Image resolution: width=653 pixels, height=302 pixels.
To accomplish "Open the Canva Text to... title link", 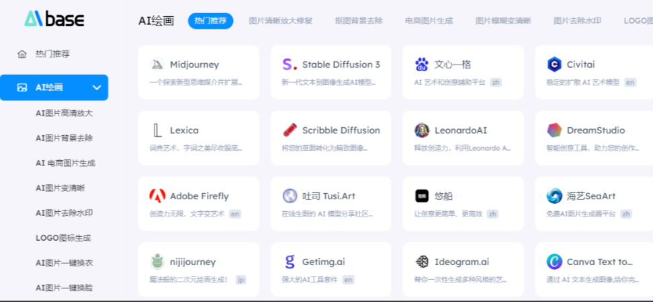I will tap(600, 262).
